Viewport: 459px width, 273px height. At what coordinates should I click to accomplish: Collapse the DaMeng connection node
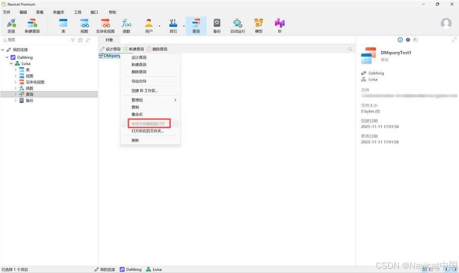click(7, 57)
